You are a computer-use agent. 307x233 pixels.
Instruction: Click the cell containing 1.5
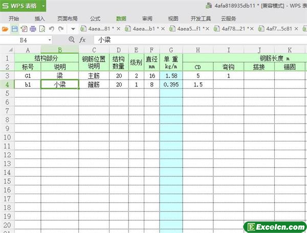click(198, 84)
